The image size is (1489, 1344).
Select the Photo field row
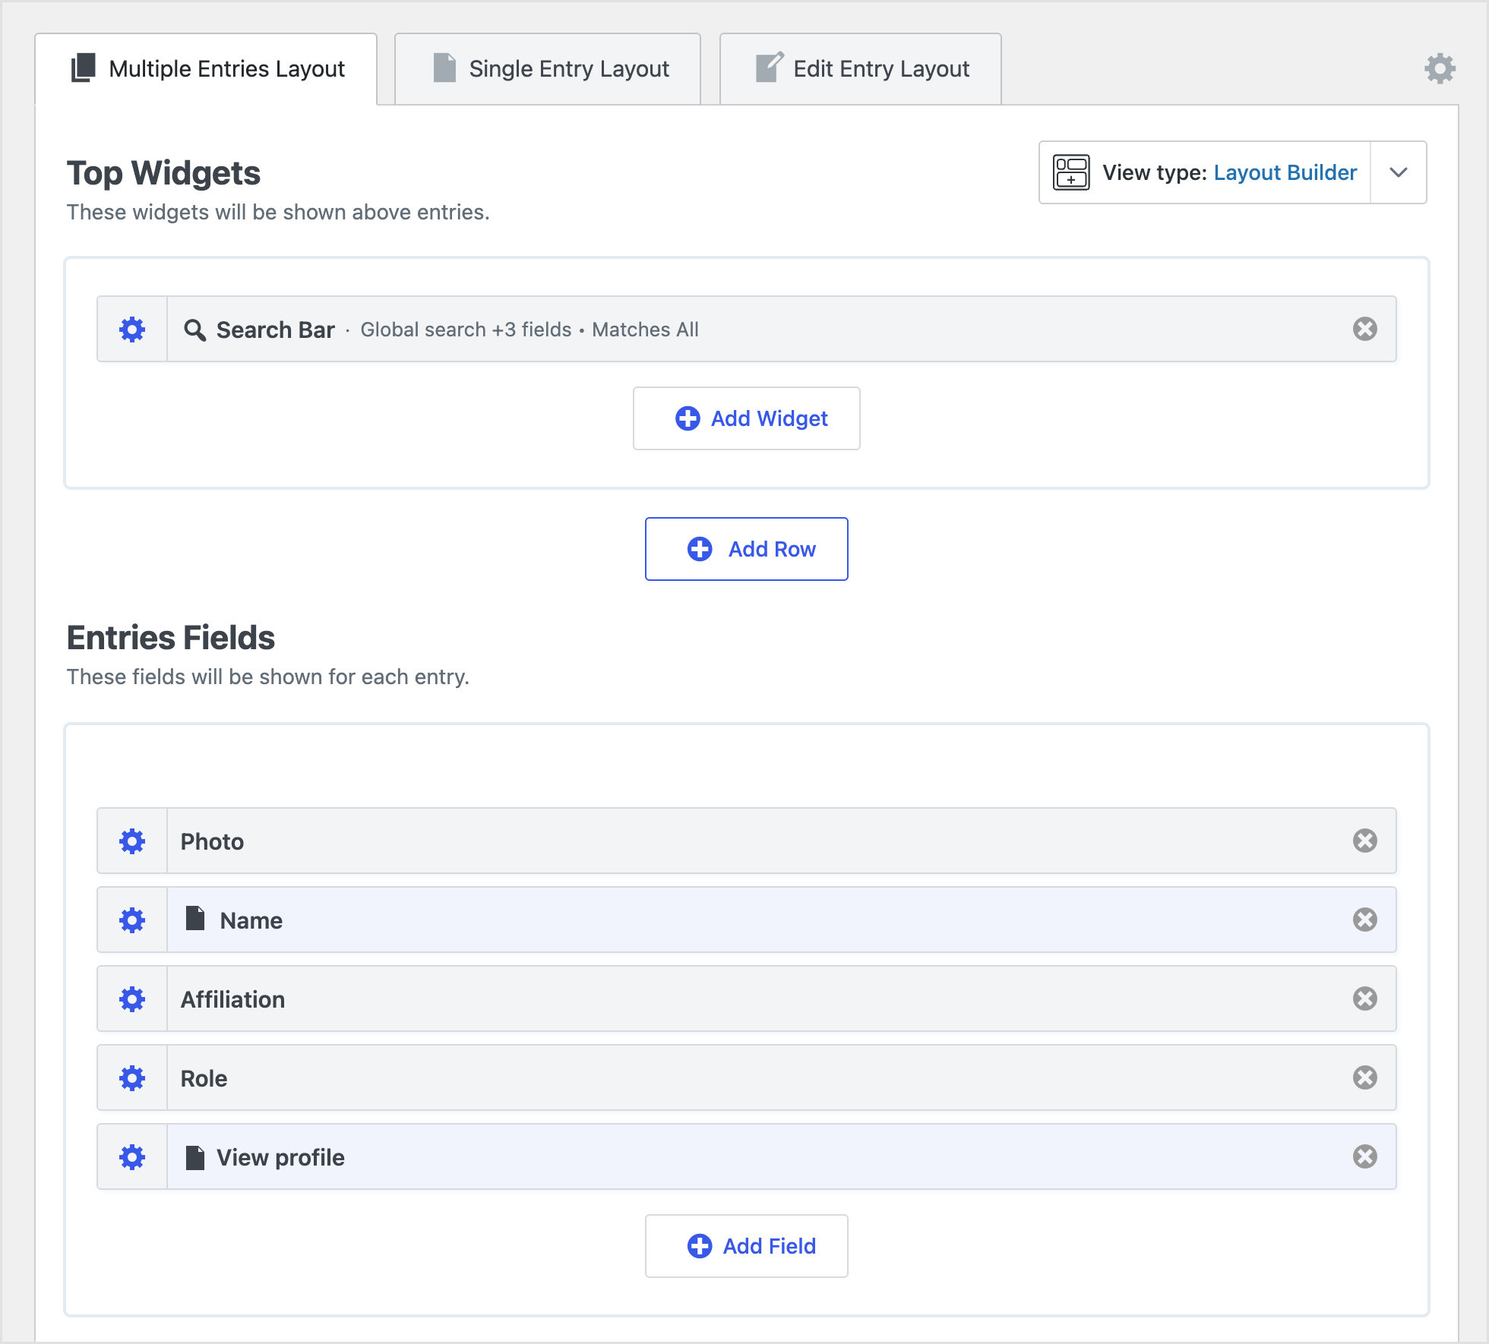(x=747, y=841)
